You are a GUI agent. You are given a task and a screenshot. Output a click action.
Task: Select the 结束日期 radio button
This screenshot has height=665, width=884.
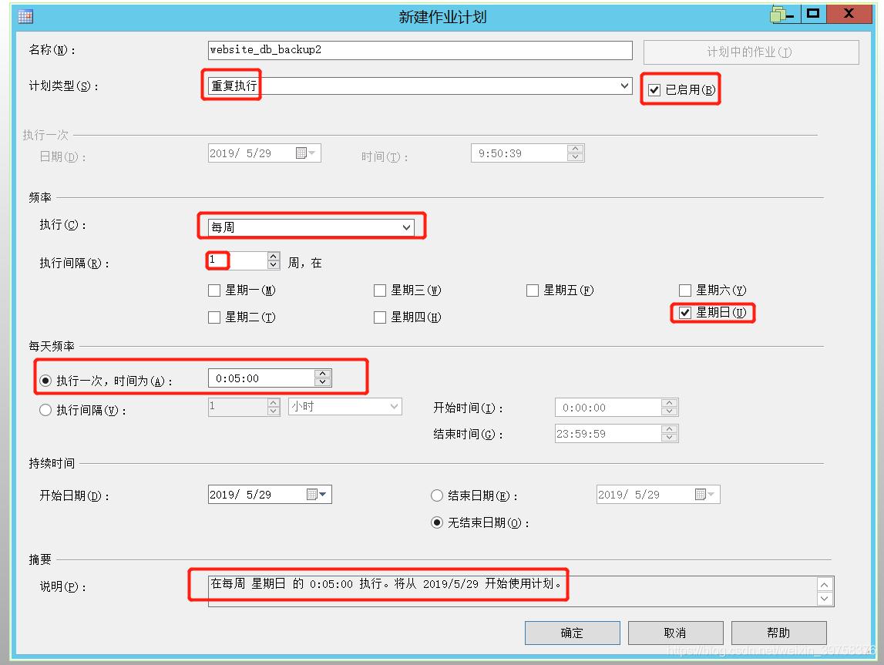coord(437,494)
